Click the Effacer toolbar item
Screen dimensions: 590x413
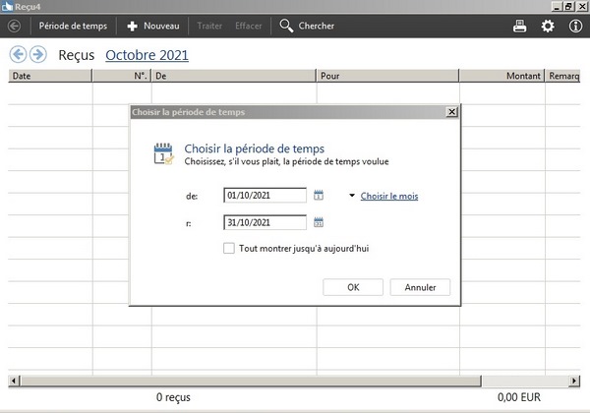pyautogui.click(x=249, y=26)
